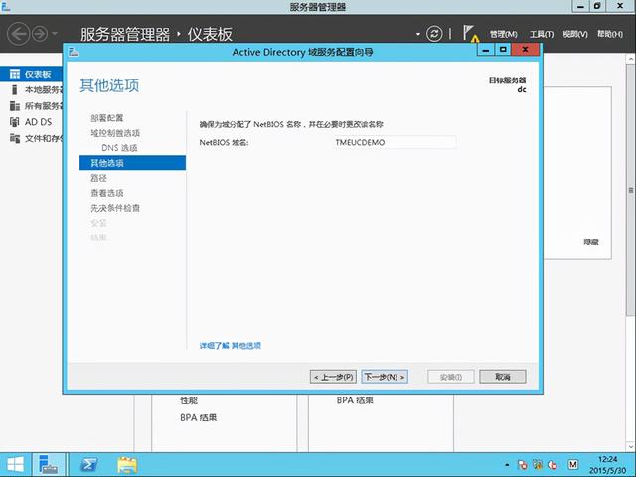Click the Server Manager back arrow
Viewport: 636px width, 477px height.
[x=19, y=34]
